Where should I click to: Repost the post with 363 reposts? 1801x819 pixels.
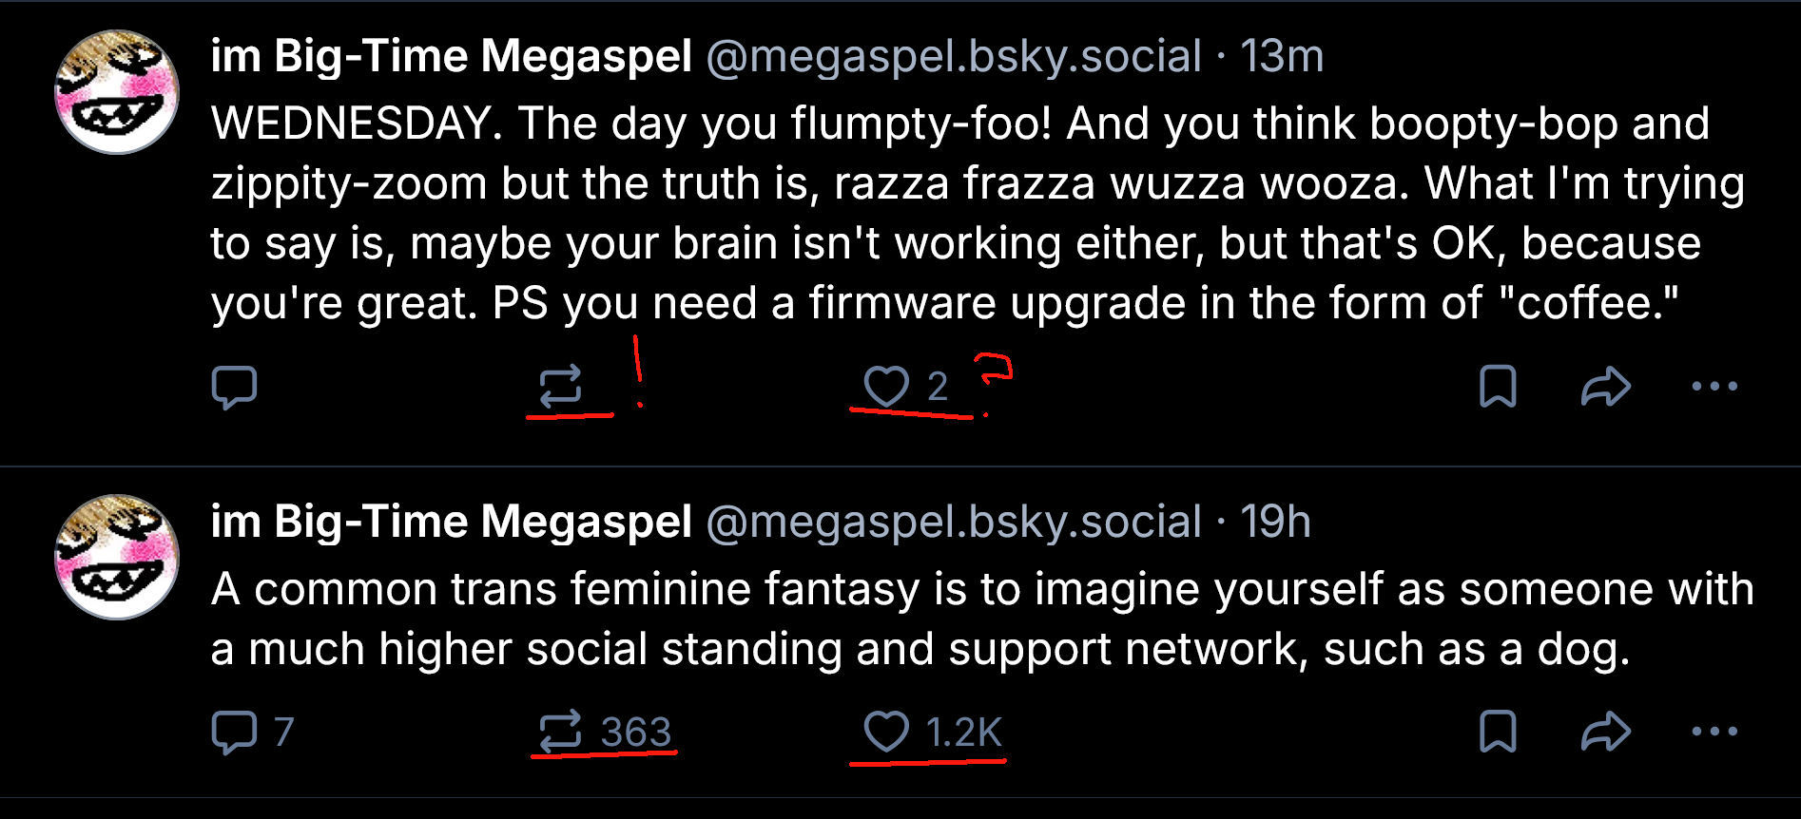tap(560, 732)
